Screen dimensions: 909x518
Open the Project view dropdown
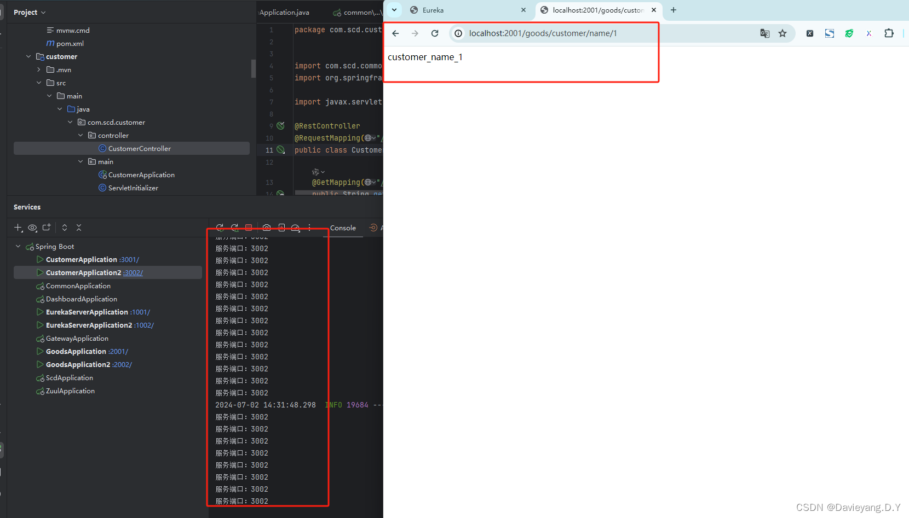[x=30, y=12]
